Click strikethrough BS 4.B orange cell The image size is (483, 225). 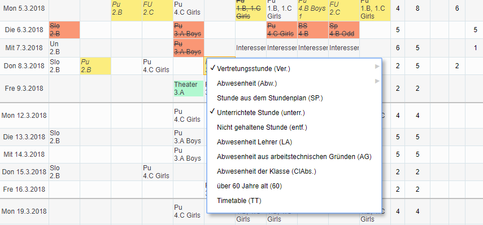tap(312, 30)
